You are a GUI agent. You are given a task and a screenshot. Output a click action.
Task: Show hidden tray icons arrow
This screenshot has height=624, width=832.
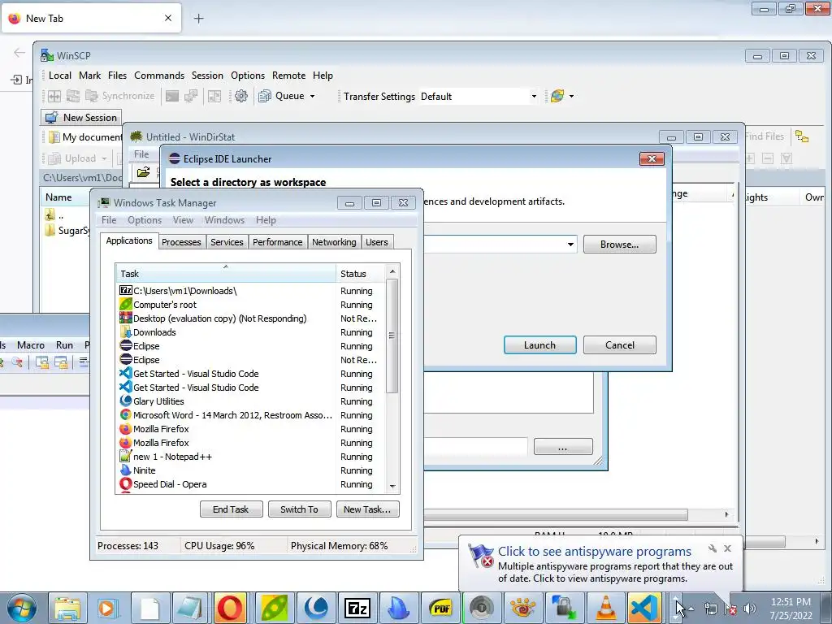click(691, 609)
